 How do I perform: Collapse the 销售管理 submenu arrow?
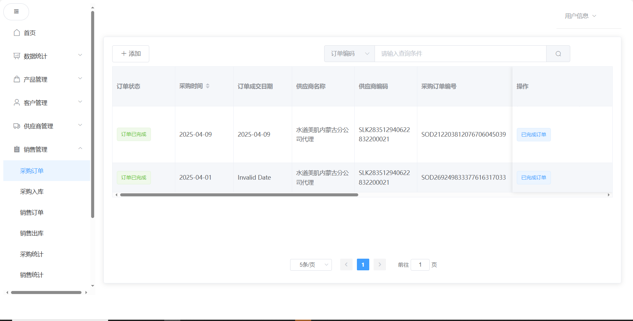pos(80,149)
